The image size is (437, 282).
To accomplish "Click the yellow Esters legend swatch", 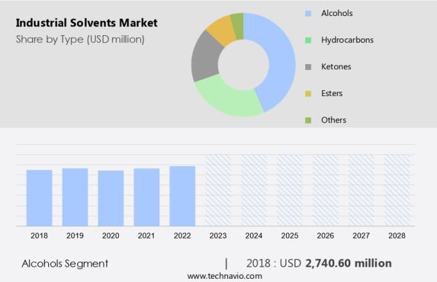I will tap(308, 94).
